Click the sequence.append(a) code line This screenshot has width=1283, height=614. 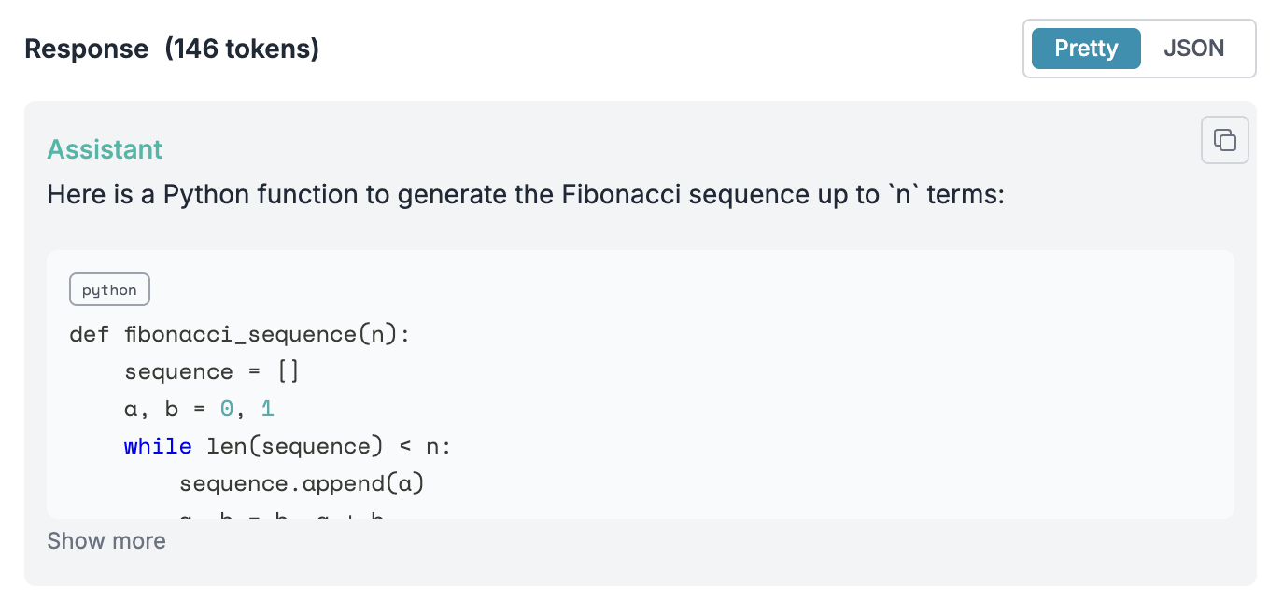303,483
